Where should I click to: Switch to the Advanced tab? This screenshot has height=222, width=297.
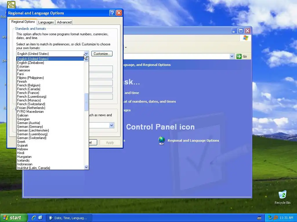click(x=64, y=22)
